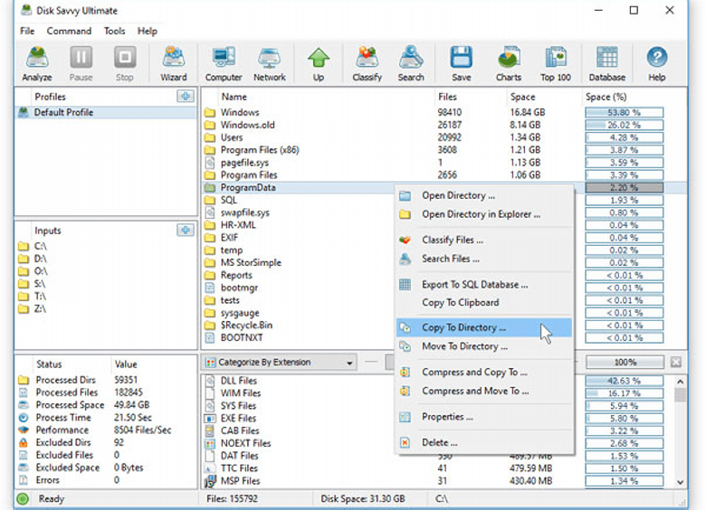
Task: Select Copy To Directory from context menu
Action: tap(463, 328)
